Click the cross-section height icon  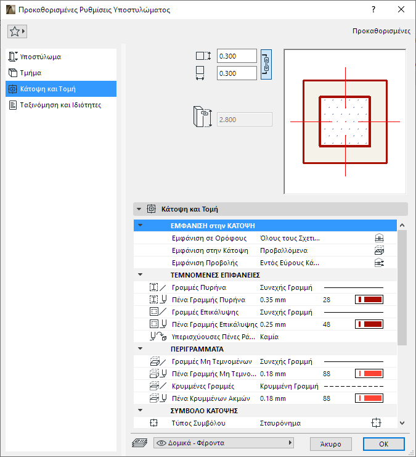pyautogui.click(x=203, y=56)
